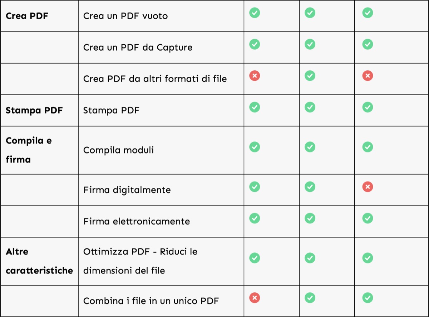Click the Altre caratteristiche category heading
This screenshot has height=317, width=429.
39,261
